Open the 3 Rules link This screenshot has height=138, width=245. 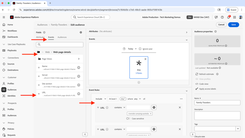139,73
